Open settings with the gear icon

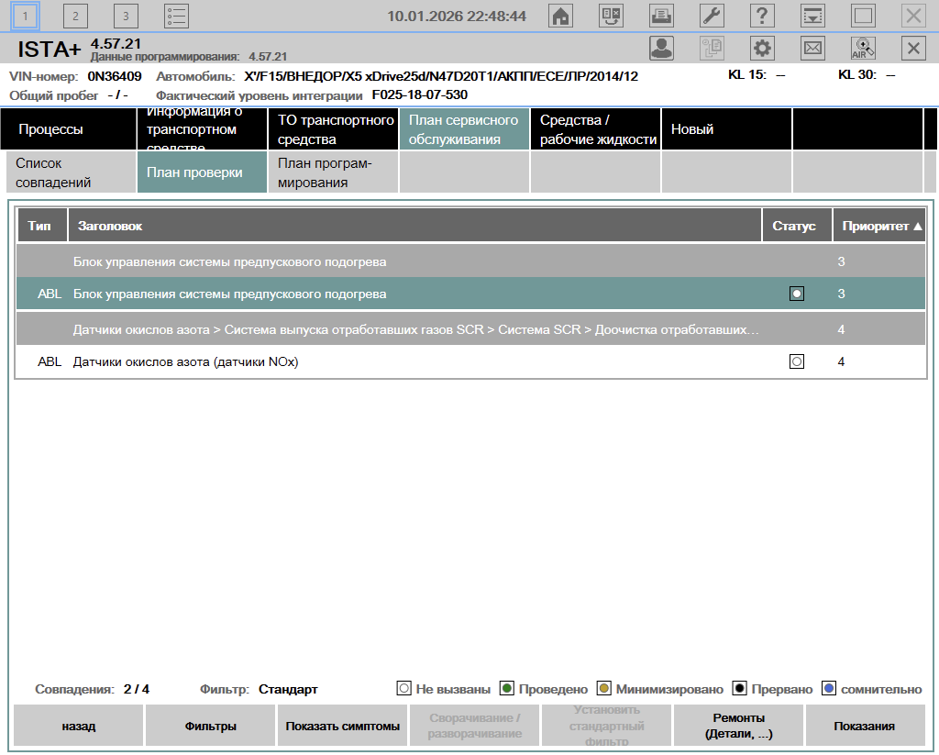click(762, 49)
